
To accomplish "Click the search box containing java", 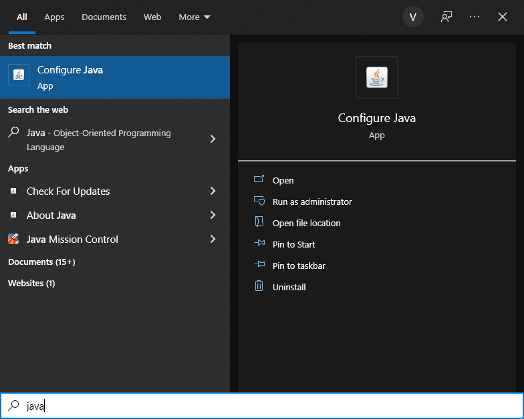I will point(262,406).
